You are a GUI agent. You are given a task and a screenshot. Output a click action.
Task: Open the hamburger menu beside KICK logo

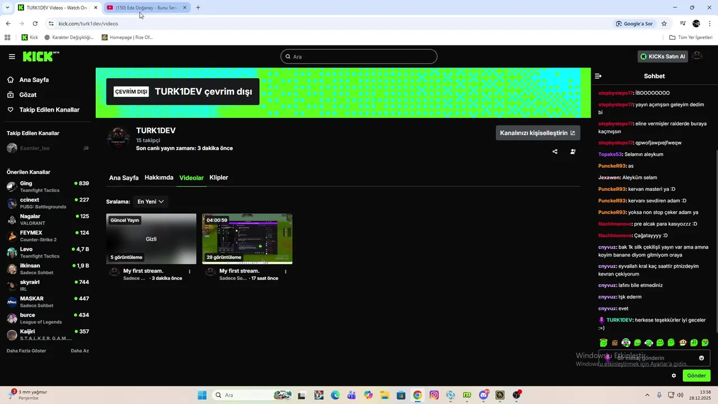(12, 57)
